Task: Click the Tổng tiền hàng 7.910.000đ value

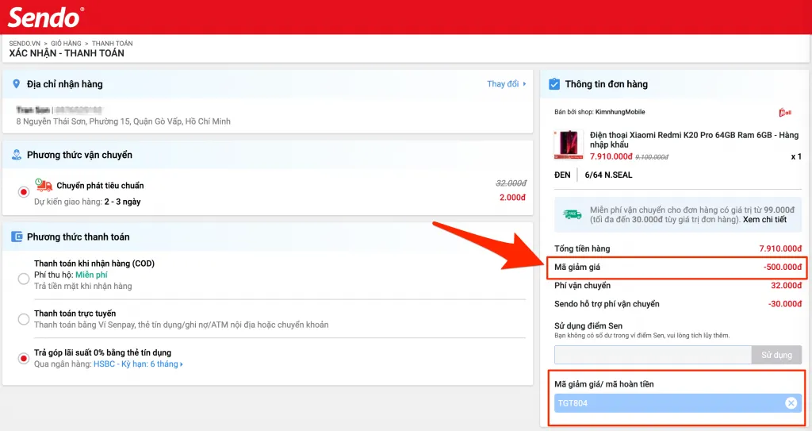Action: [780, 248]
